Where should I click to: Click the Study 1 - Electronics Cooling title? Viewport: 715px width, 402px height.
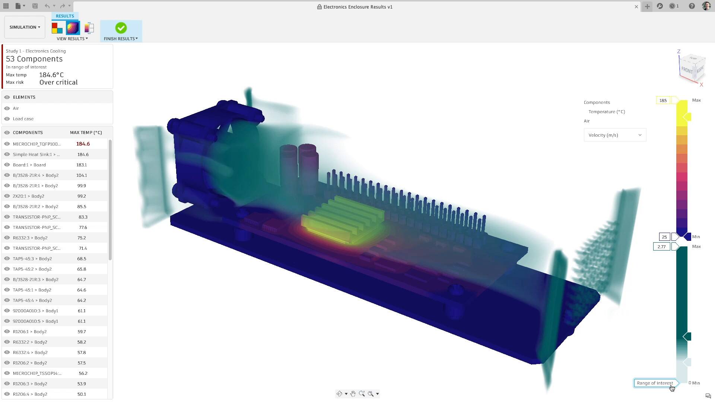point(36,51)
